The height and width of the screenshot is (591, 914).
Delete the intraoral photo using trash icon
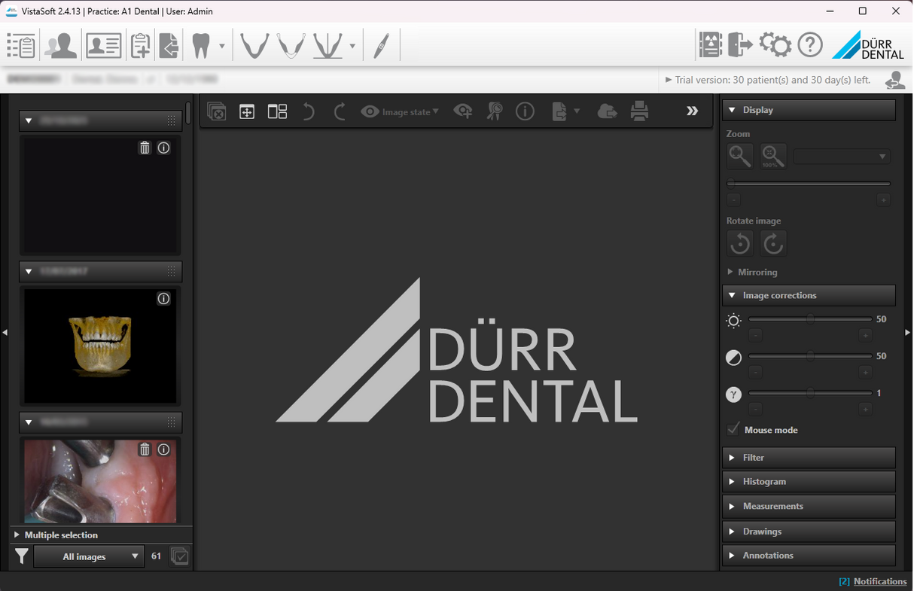pos(145,449)
